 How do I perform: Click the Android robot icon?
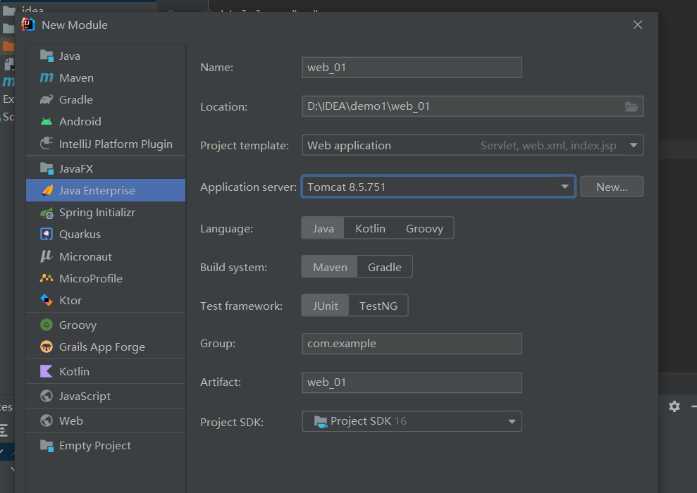point(47,121)
